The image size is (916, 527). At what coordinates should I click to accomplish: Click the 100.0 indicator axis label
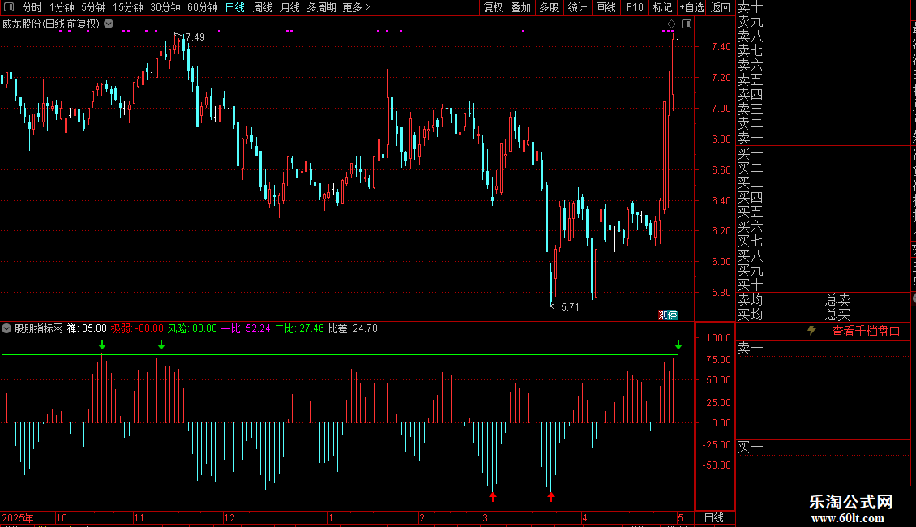[x=718, y=338]
